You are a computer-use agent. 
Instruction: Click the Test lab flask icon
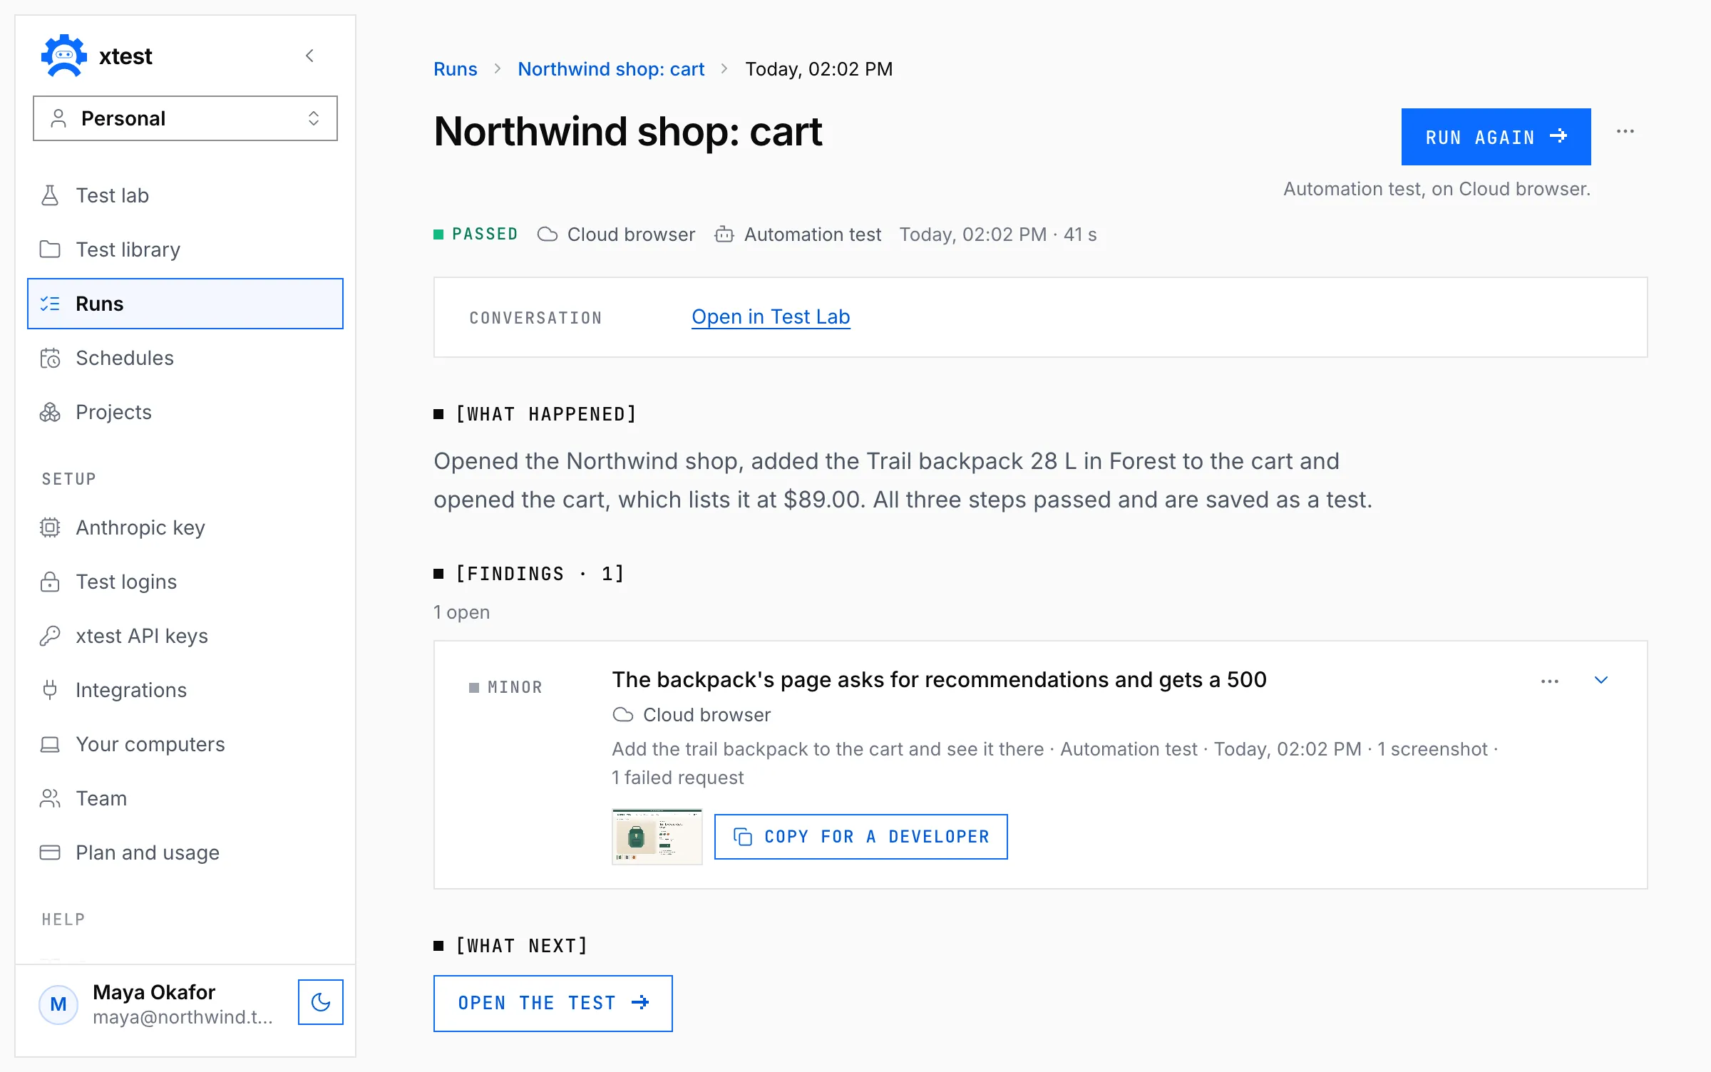click(x=50, y=195)
